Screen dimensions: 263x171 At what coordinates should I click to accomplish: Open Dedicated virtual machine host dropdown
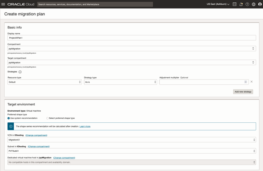pyautogui.click(x=132, y=162)
